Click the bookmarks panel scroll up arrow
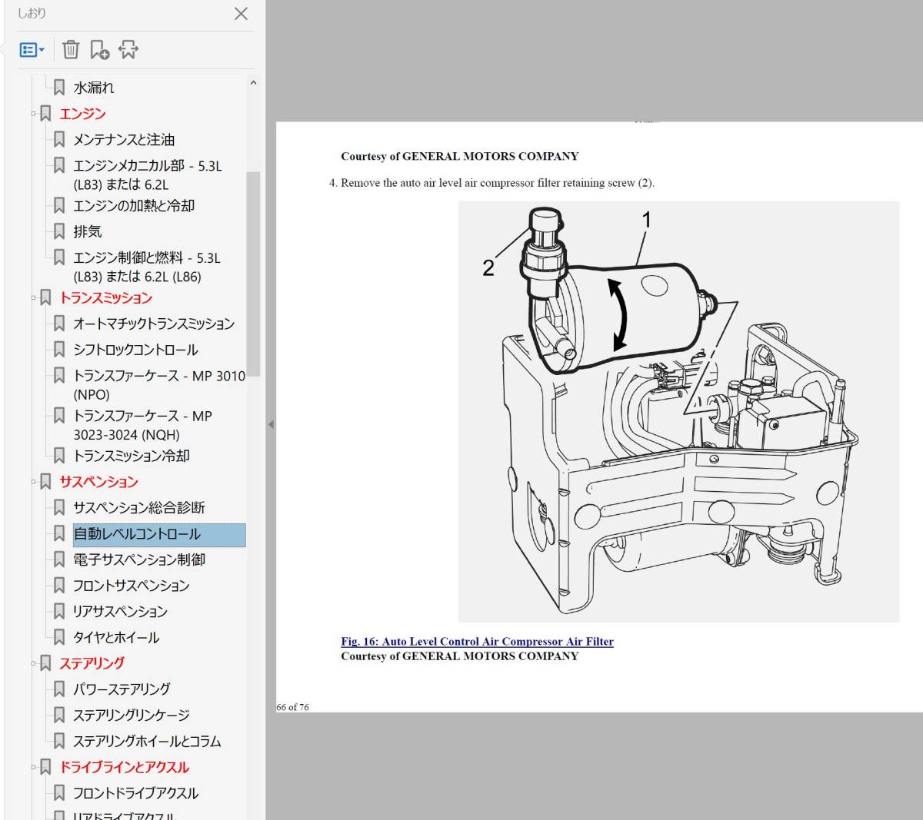The image size is (923, 820). (253, 84)
